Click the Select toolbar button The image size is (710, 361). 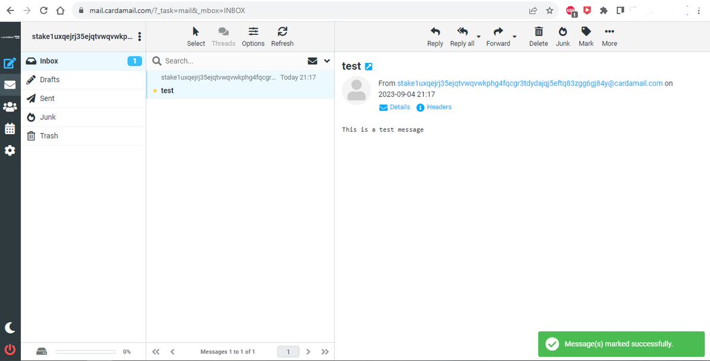[196, 37]
